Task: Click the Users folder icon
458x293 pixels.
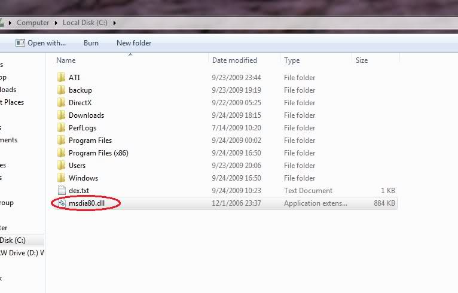Action: (62, 166)
